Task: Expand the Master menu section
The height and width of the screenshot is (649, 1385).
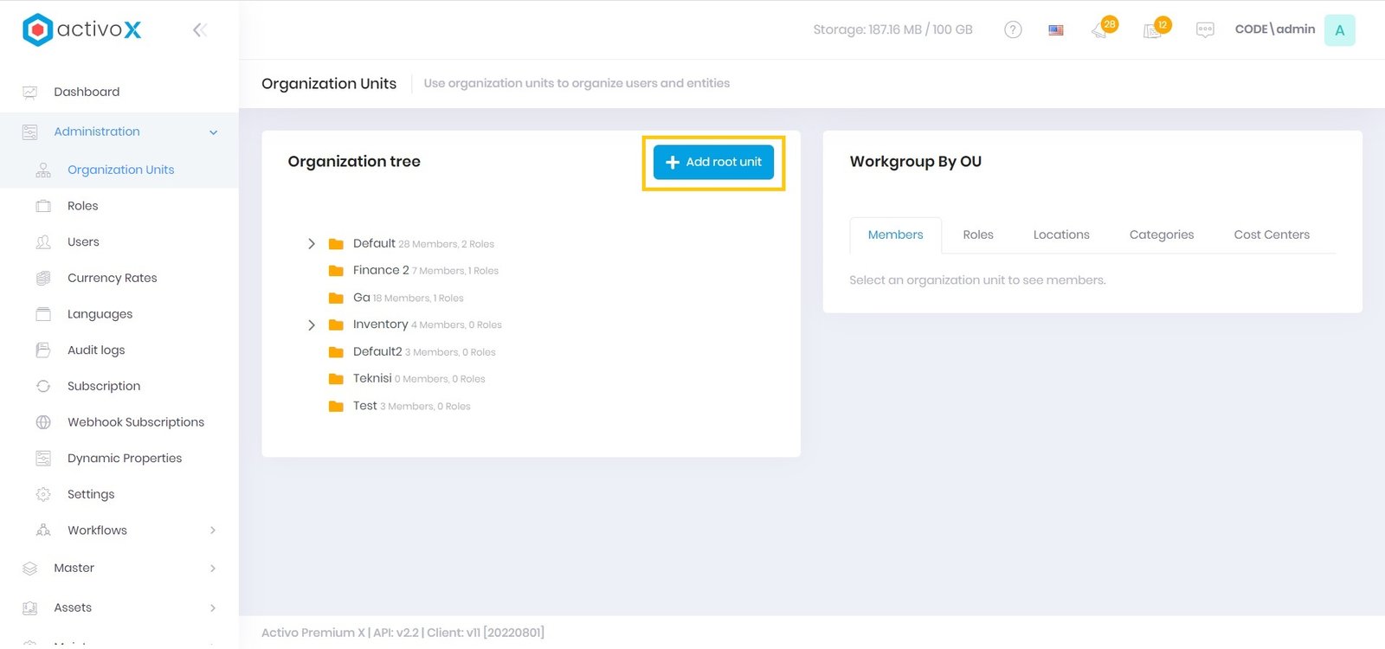Action: click(213, 569)
